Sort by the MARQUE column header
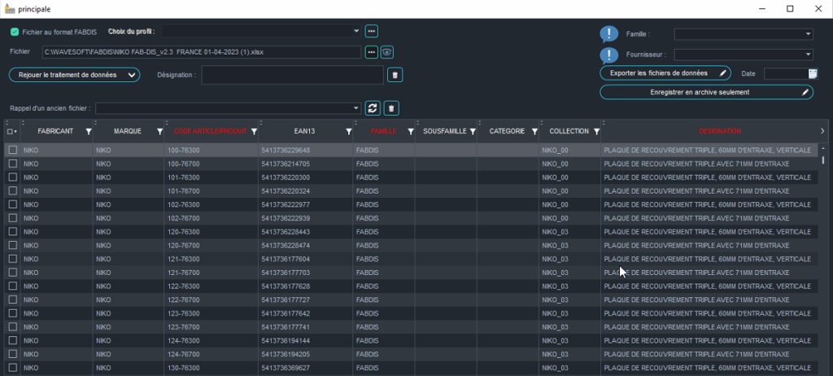The image size is (833, 376). click(128, 131)
